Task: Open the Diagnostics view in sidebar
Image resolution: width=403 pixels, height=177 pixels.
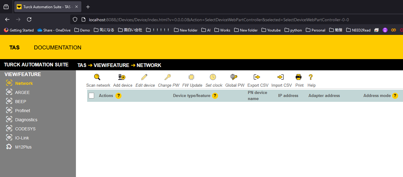Action: tap(26, 120)
